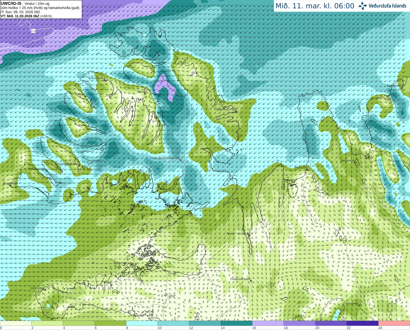Click the 'IT: Sun. 08. 03. 2026 09Z' line
Viewport: 410px width, 330px height.
(x=20, y=12)
